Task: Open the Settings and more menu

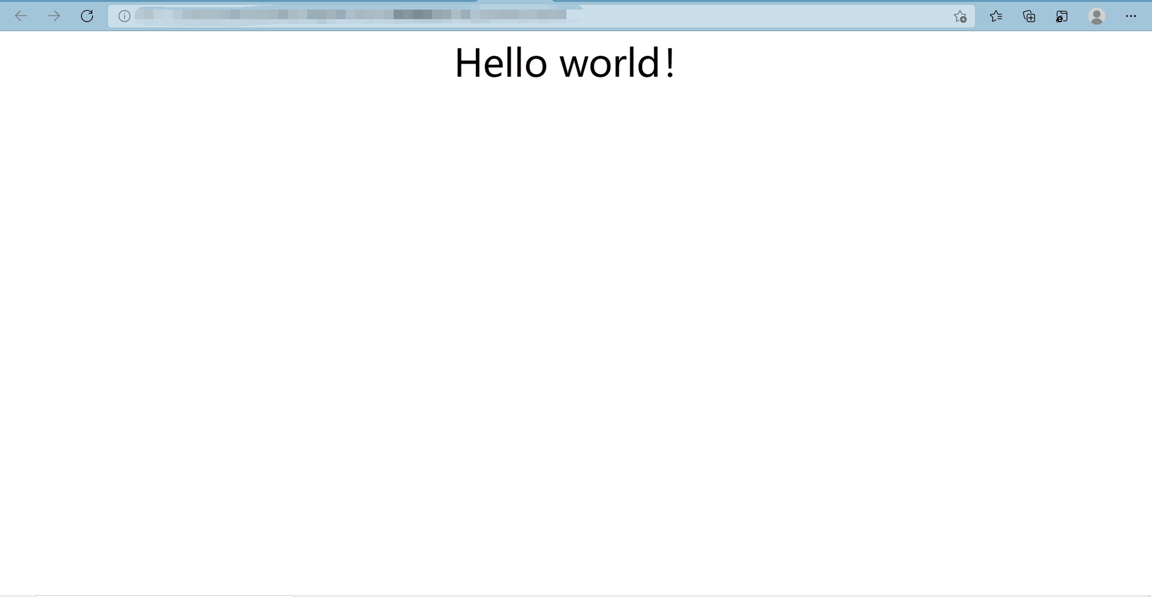Action: [1132, 16]
